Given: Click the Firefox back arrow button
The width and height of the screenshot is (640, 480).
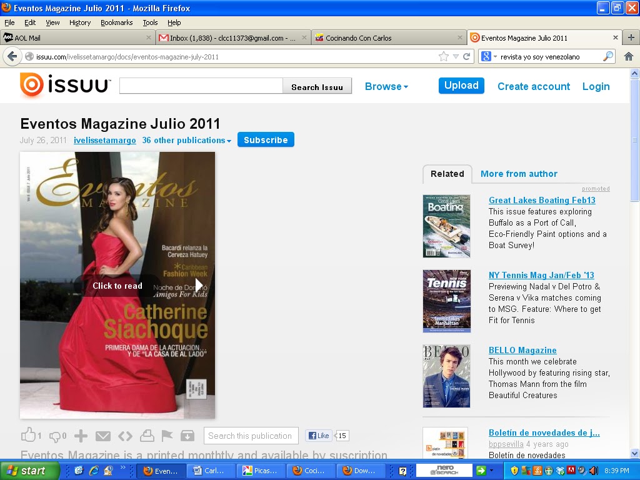Looking at the screenshot, I should click(12, 56).
